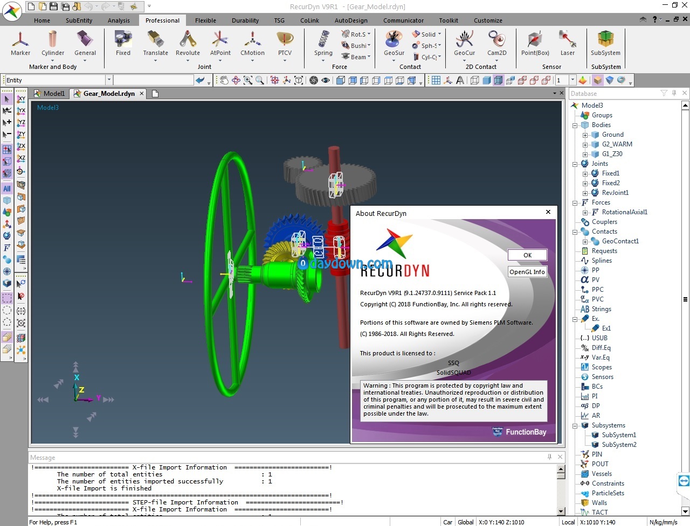Choose the AtPoint joint tool
The image size is (690, 526).
pos(220,43)
